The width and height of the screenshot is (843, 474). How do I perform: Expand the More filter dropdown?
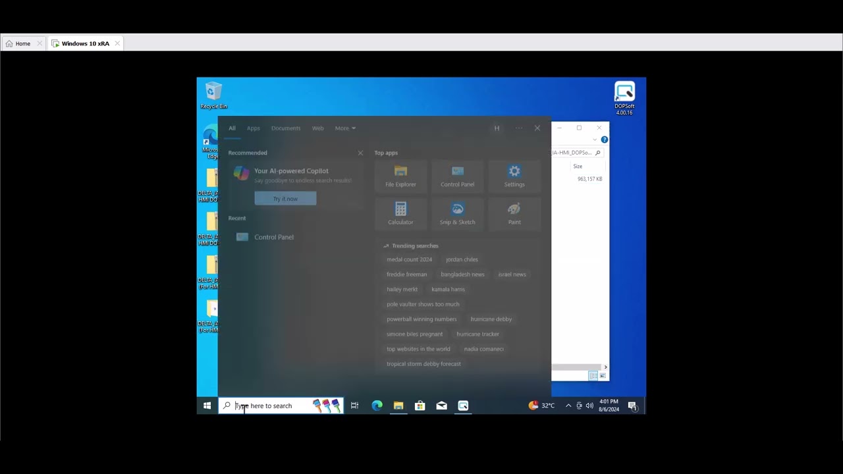(x=345, y=128)
